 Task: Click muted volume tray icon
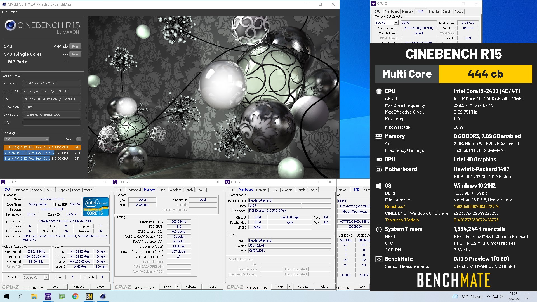tap(502, 296)
